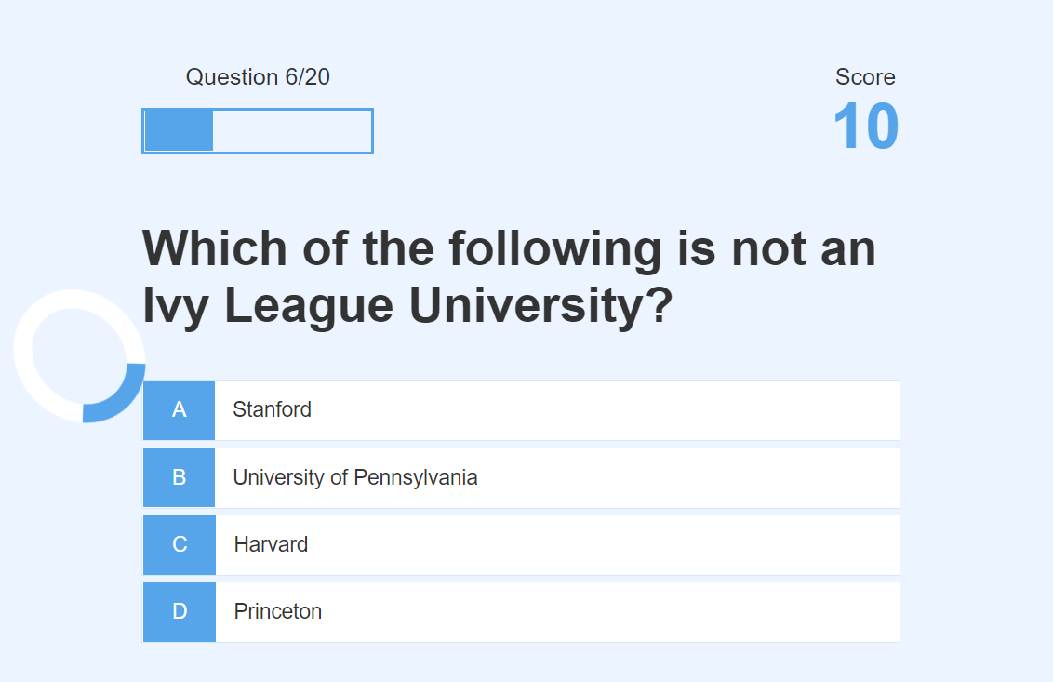
Task: Click the white center of timer circle
Action: pyautogui.click(x=79, y=354)
